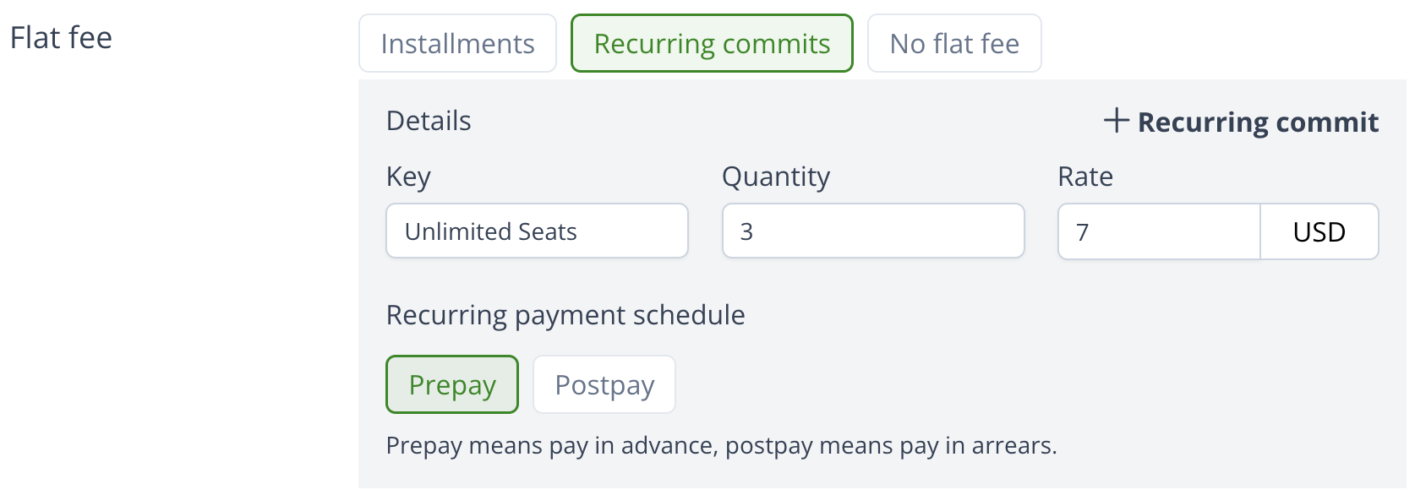The width and height of the screenshot is (1415, 495).
Task: Click the gray panel space right of Postpay
Action: coord(1014,385)
